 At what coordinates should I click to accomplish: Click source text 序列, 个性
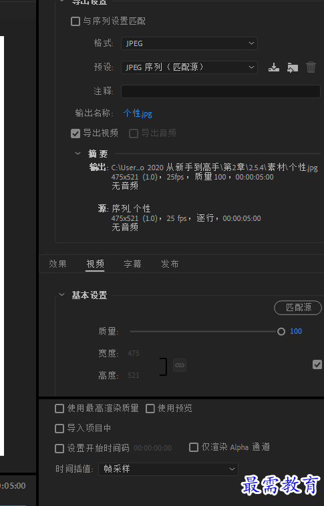(131, 208)
